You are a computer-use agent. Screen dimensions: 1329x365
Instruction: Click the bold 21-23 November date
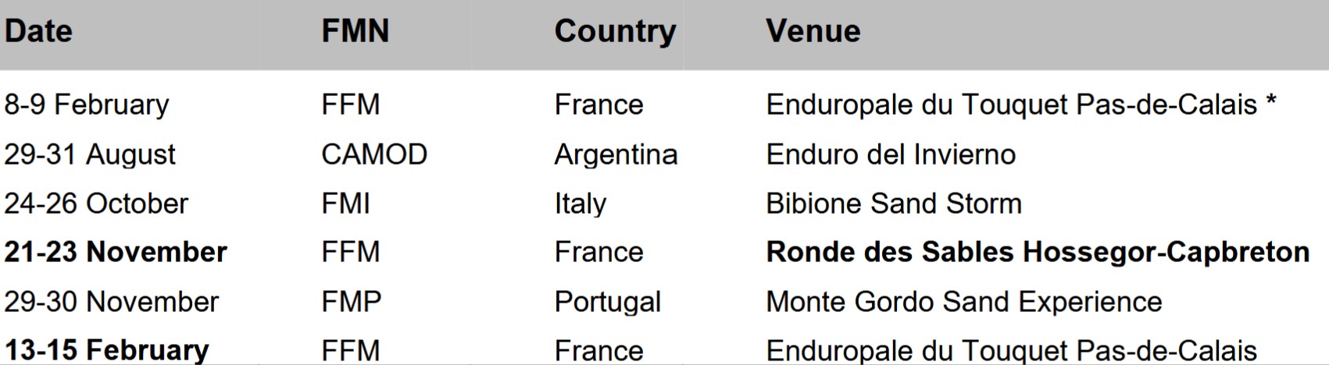click(116, 253)
